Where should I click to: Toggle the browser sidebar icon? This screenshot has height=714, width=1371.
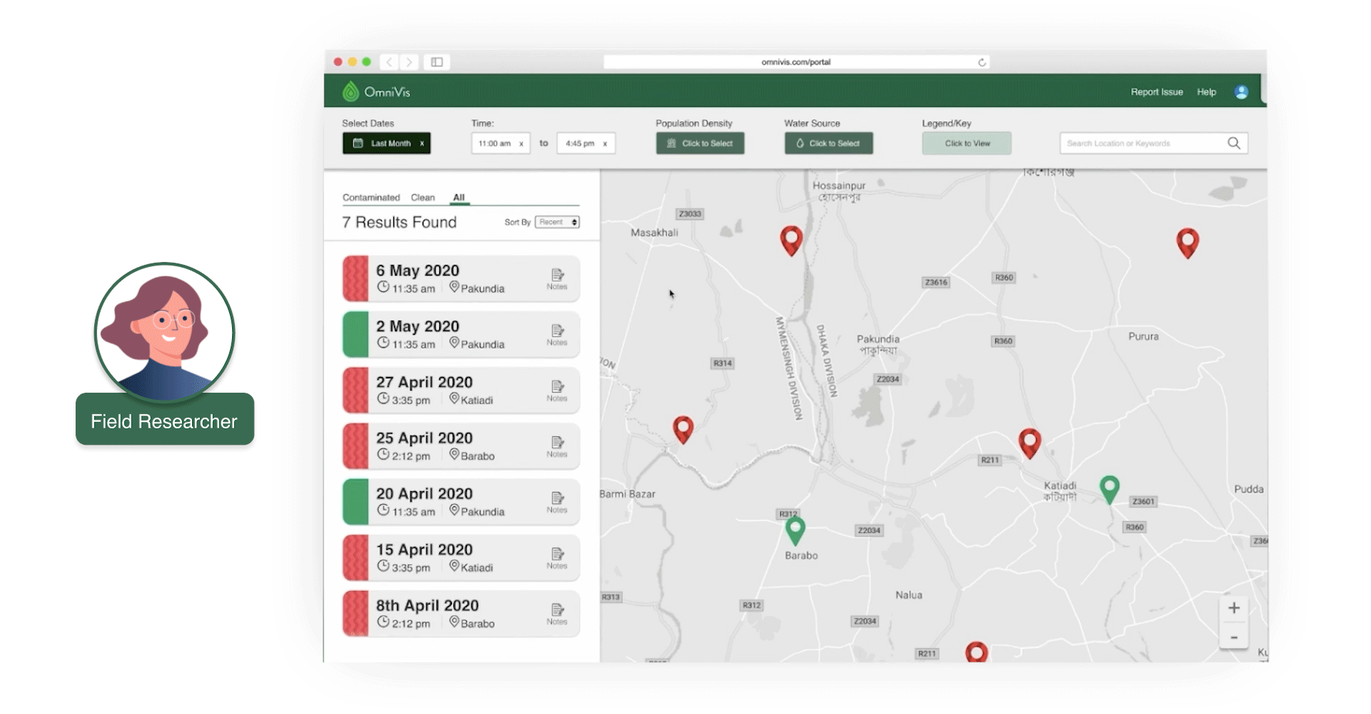[x=437, y=62]
